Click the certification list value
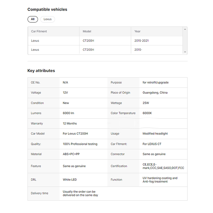213x213 pixels. click(x=163, y=166)
